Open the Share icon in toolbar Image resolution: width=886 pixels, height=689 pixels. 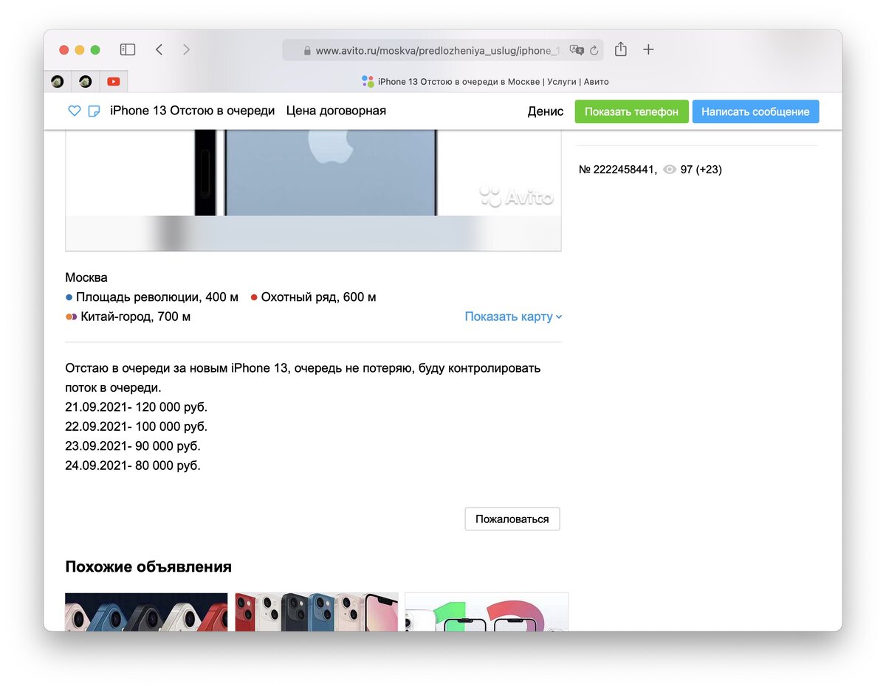(x=621, y=49)
